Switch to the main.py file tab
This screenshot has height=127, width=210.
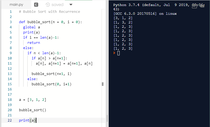[16, 5]
